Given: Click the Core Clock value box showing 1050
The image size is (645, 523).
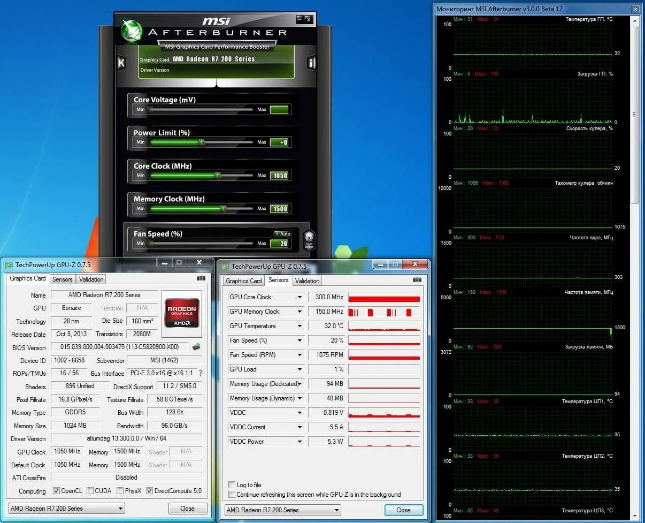Looking at the screenshot, I should [x=279, y=176].
